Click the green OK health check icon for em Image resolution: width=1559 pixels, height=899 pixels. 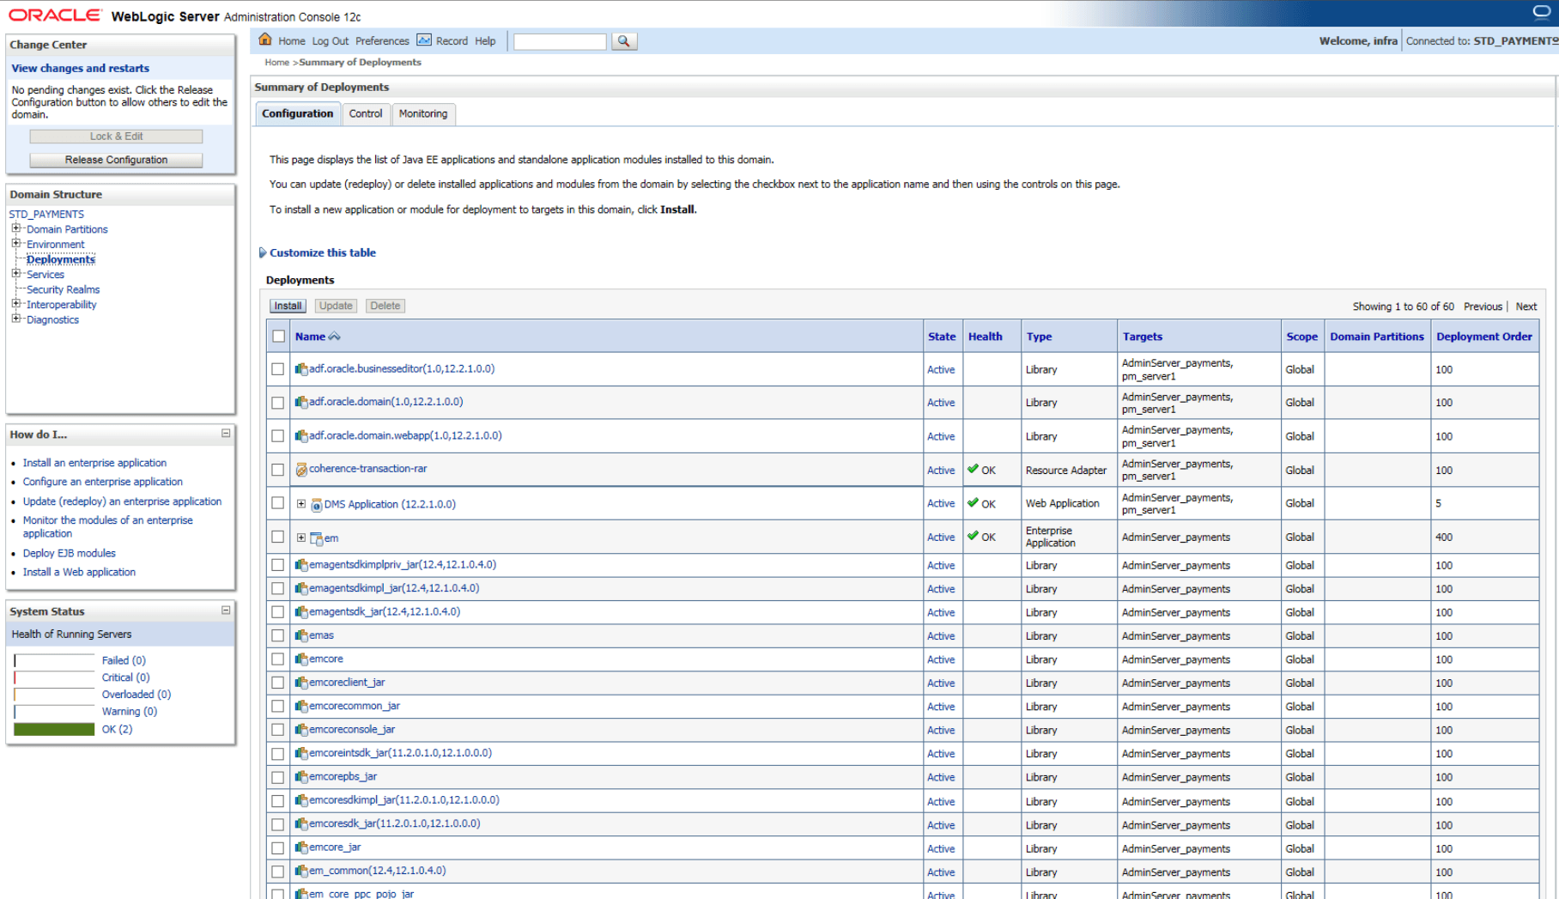click(971, 536)
